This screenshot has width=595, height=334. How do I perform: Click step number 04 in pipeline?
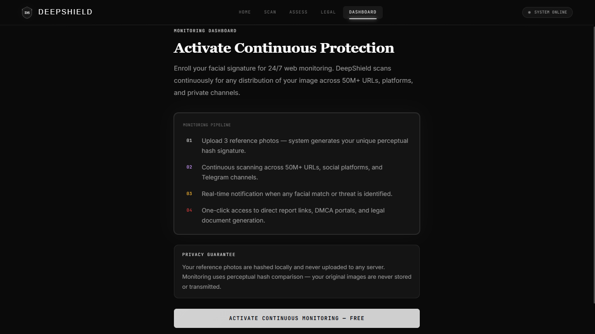click(189, 210)
